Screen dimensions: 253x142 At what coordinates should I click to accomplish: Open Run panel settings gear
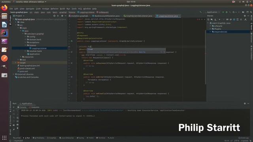(245, 103)
